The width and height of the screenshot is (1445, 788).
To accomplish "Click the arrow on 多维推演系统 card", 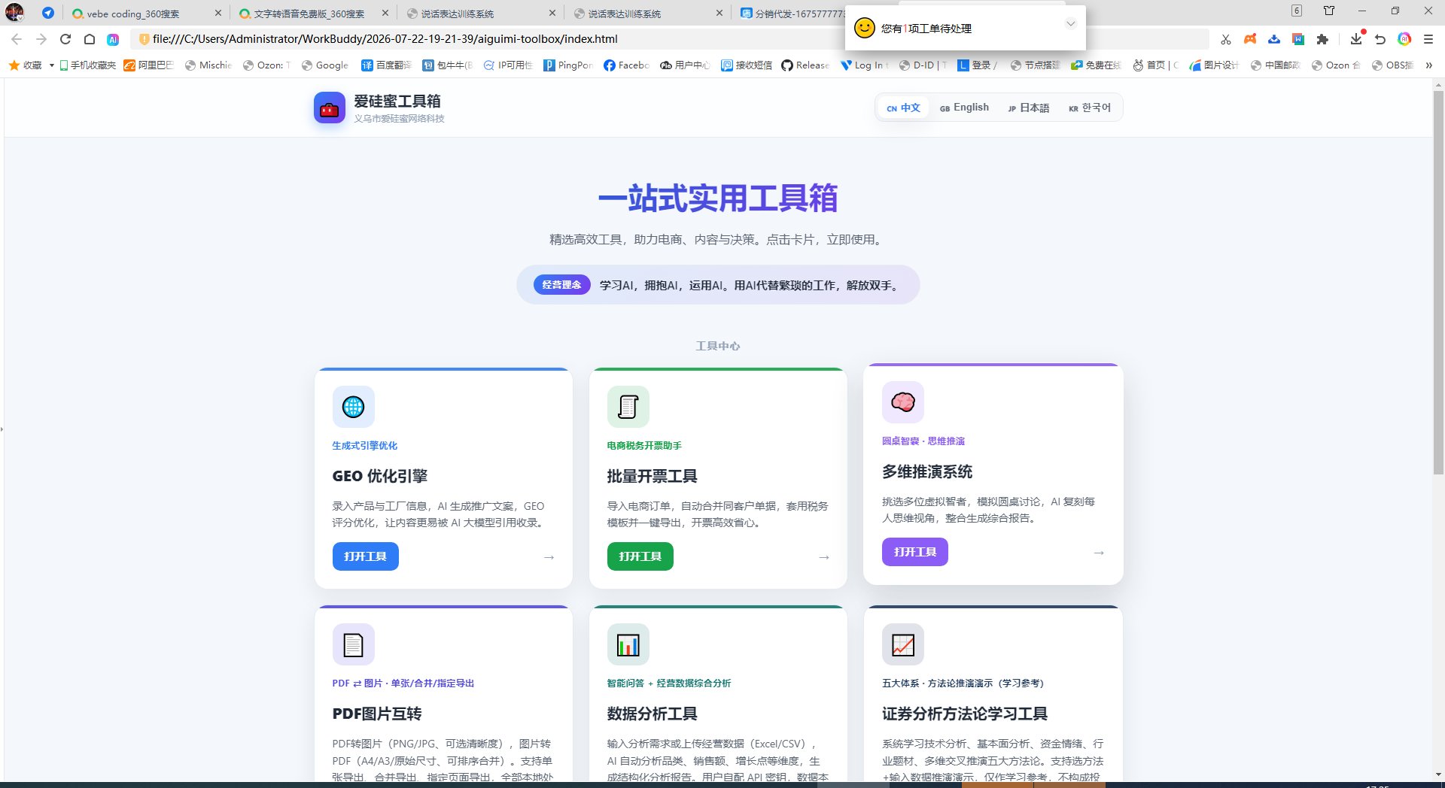I will click(1099, 553).
